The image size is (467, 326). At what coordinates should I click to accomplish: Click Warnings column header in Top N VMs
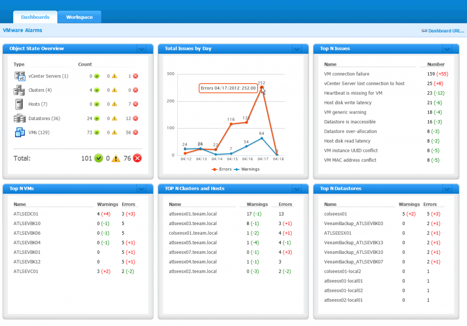(108, 204)
